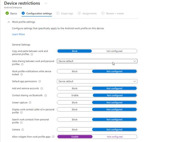The height and width of the screenshot is (142, 183).
Task: Block Camera in work profile
Action: click(x=75, y=130)
